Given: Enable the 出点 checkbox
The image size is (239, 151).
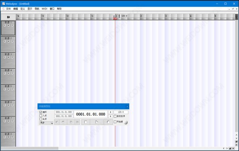Looking at the screenshot, I should [41, 119].
